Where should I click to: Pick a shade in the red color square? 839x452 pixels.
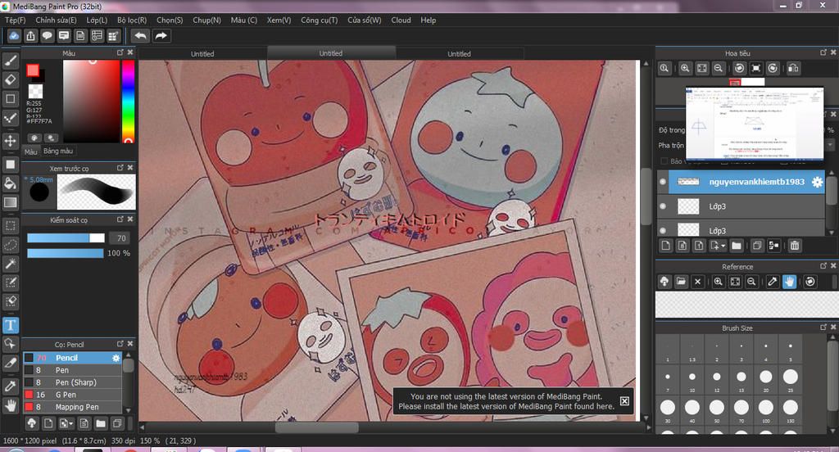[92, 101]
